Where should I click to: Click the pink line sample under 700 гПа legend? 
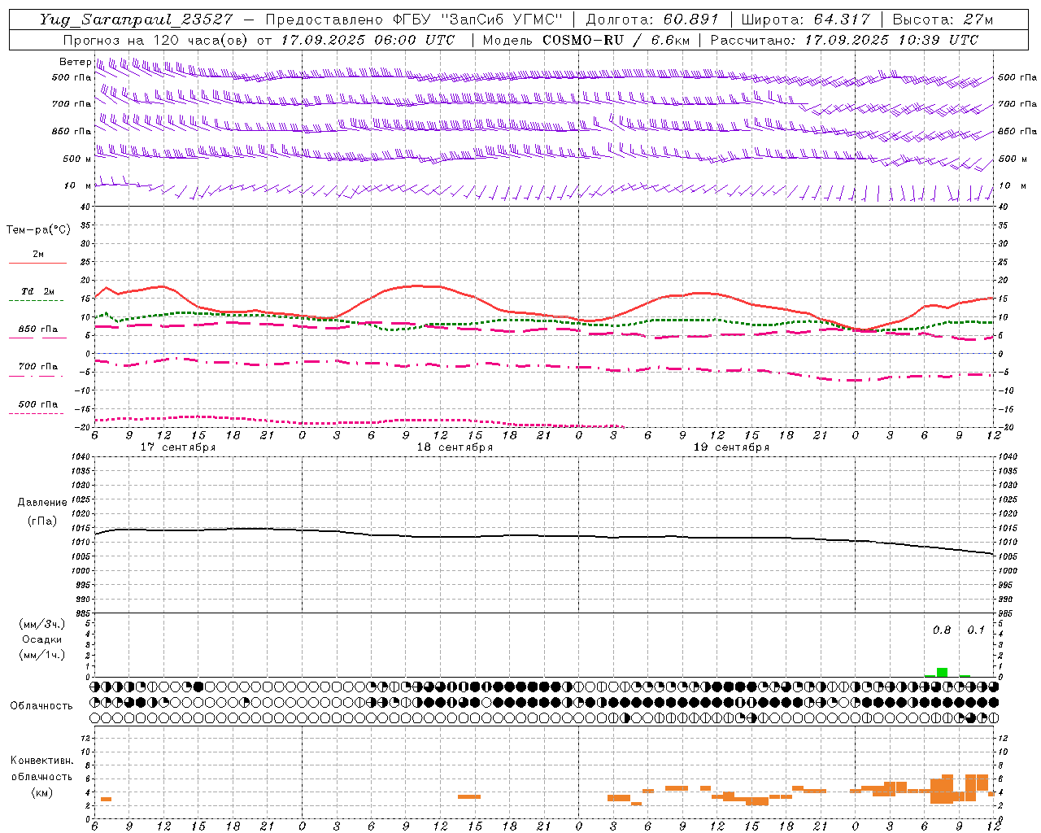tap(37, 376)
